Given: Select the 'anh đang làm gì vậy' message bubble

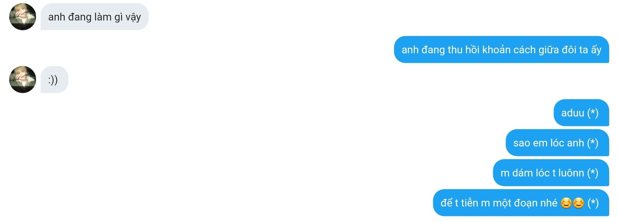Looking at the screenshot, I should 95,17.
